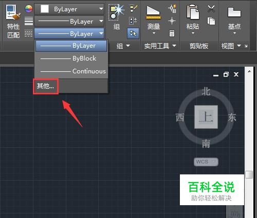Expand the 组 panel title dropdown
This screenshot has width=257, height=218.
point(123,46)
